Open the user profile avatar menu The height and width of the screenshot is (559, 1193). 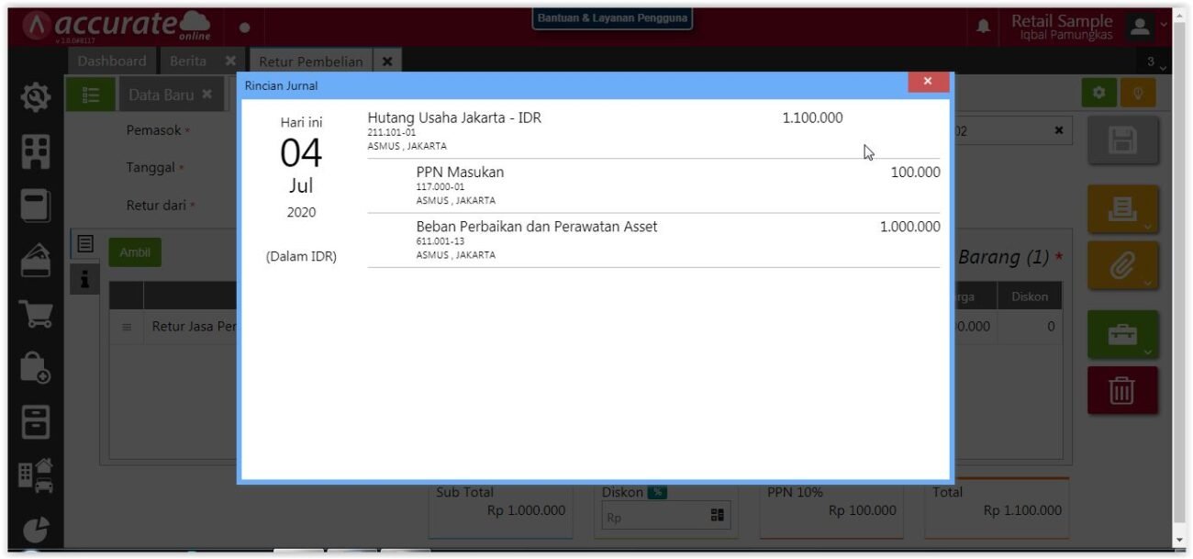pyautogui.click(x=1141, y=27)
